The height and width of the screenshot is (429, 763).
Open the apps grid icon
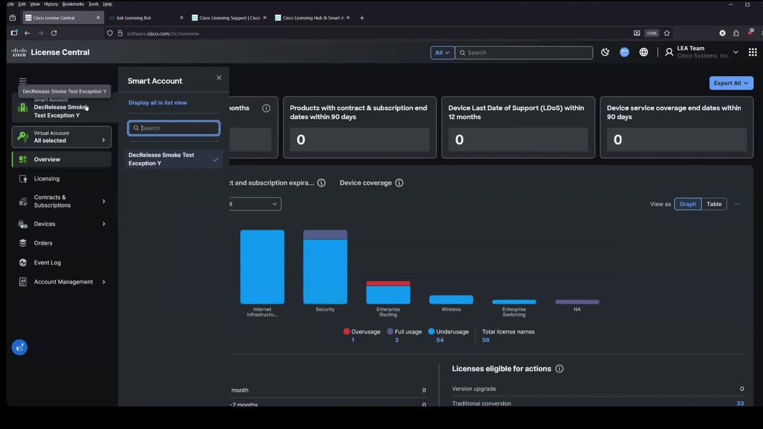[752, 52]
